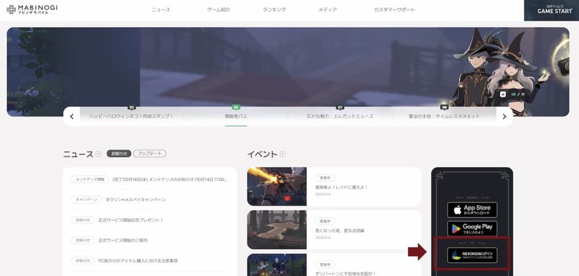The width and height of the screenshot is (579, 276).
Task: Open the ニュース menu in top navigation
Action: (x=161, y=10)
